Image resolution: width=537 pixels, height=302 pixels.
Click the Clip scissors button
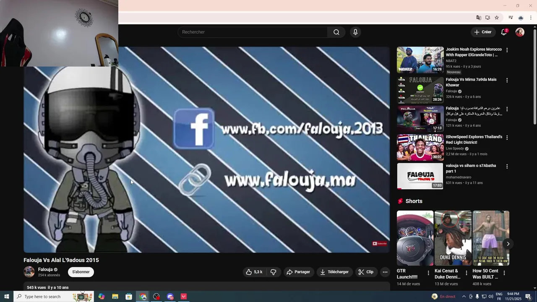366,272
